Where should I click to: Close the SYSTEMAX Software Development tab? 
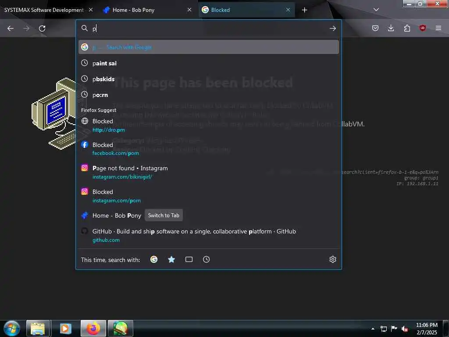point(90,10)
